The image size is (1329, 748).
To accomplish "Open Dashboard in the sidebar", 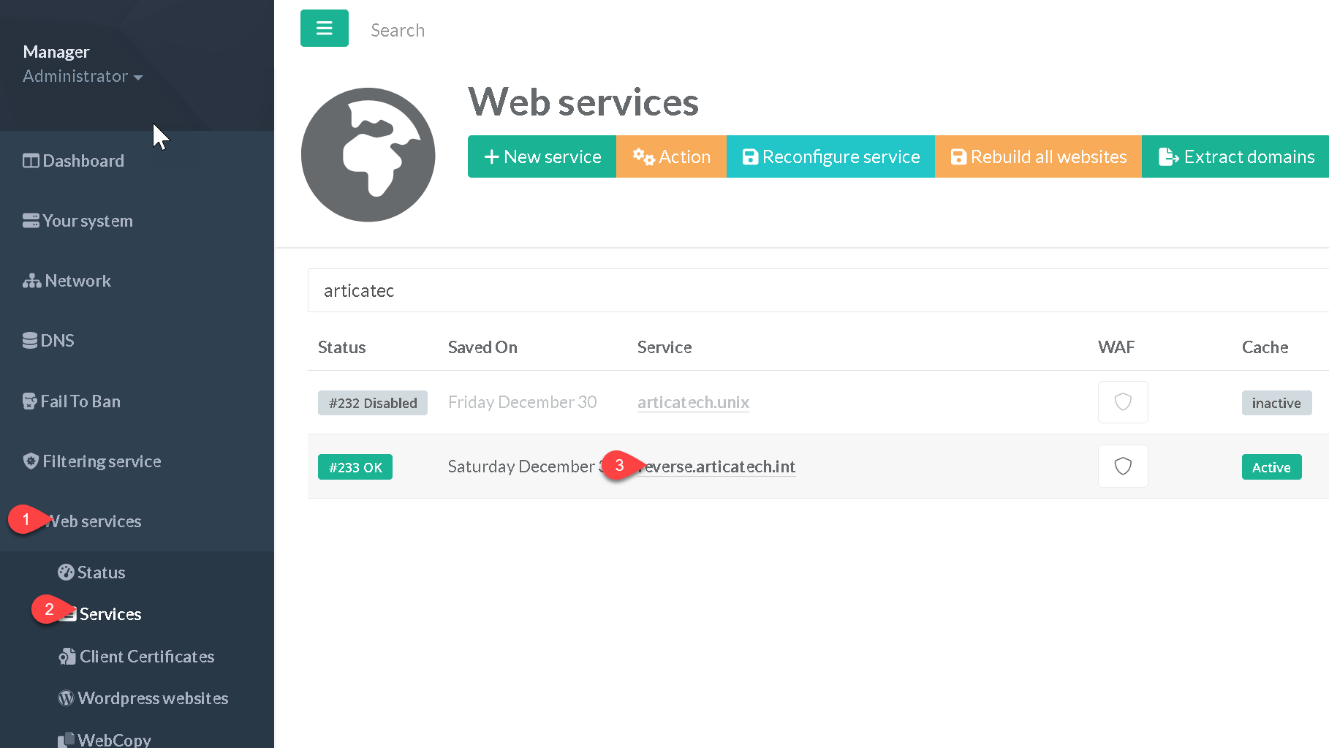I will 83,161.
